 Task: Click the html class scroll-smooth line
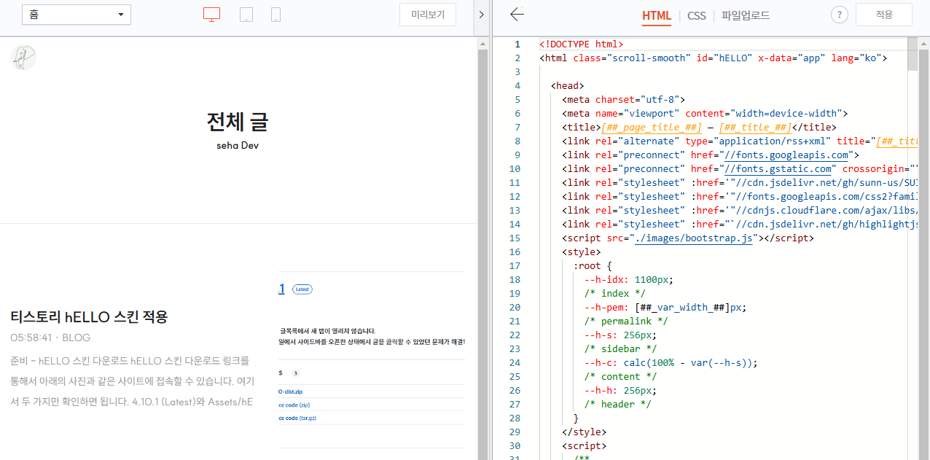pos(713,58)
